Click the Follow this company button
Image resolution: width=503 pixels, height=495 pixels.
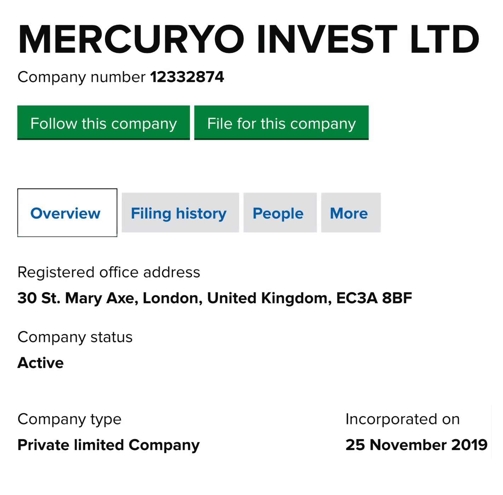103,122
